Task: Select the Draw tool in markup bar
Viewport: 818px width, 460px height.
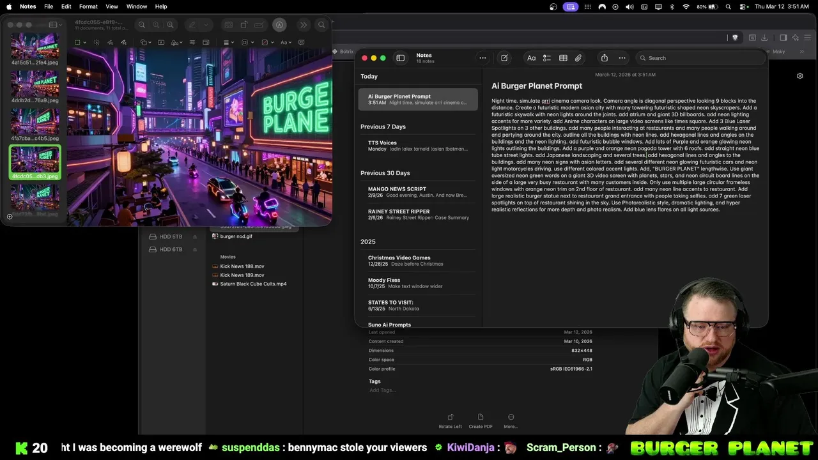Action: (124, 42)
